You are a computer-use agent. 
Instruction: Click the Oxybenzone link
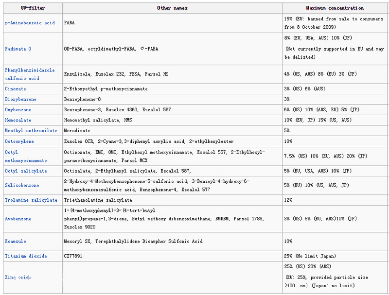coord(18,110)
